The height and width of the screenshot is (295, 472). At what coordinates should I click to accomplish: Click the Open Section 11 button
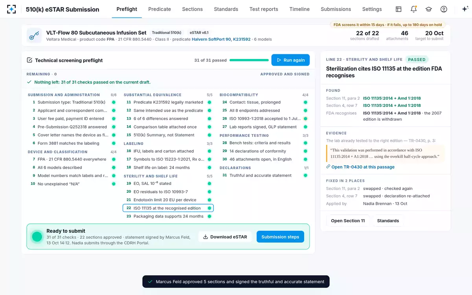[348, 221]
